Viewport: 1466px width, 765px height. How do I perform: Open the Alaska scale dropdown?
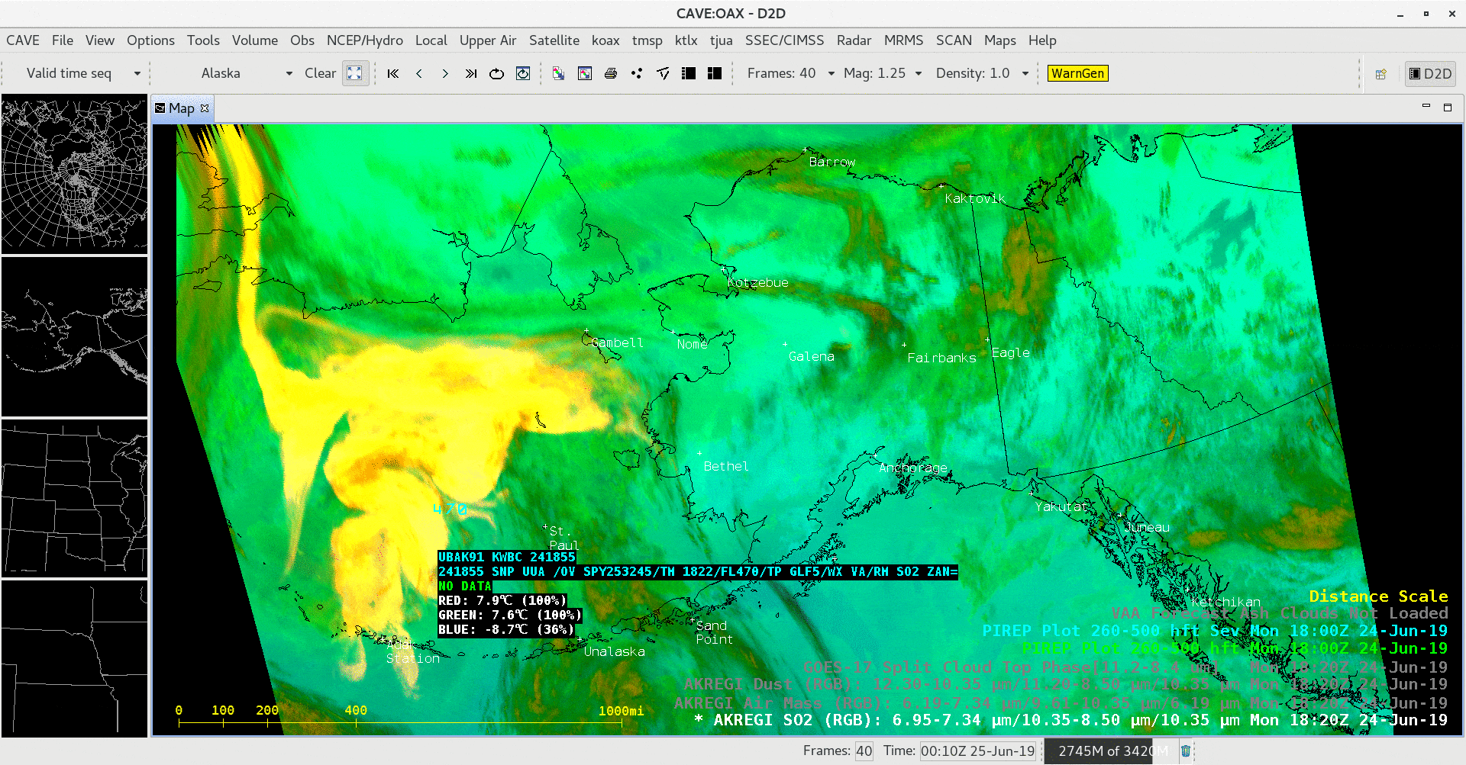289,73
